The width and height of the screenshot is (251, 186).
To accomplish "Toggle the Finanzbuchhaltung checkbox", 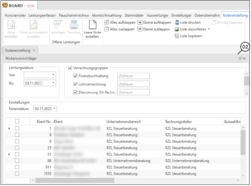I will click(75, 76).
